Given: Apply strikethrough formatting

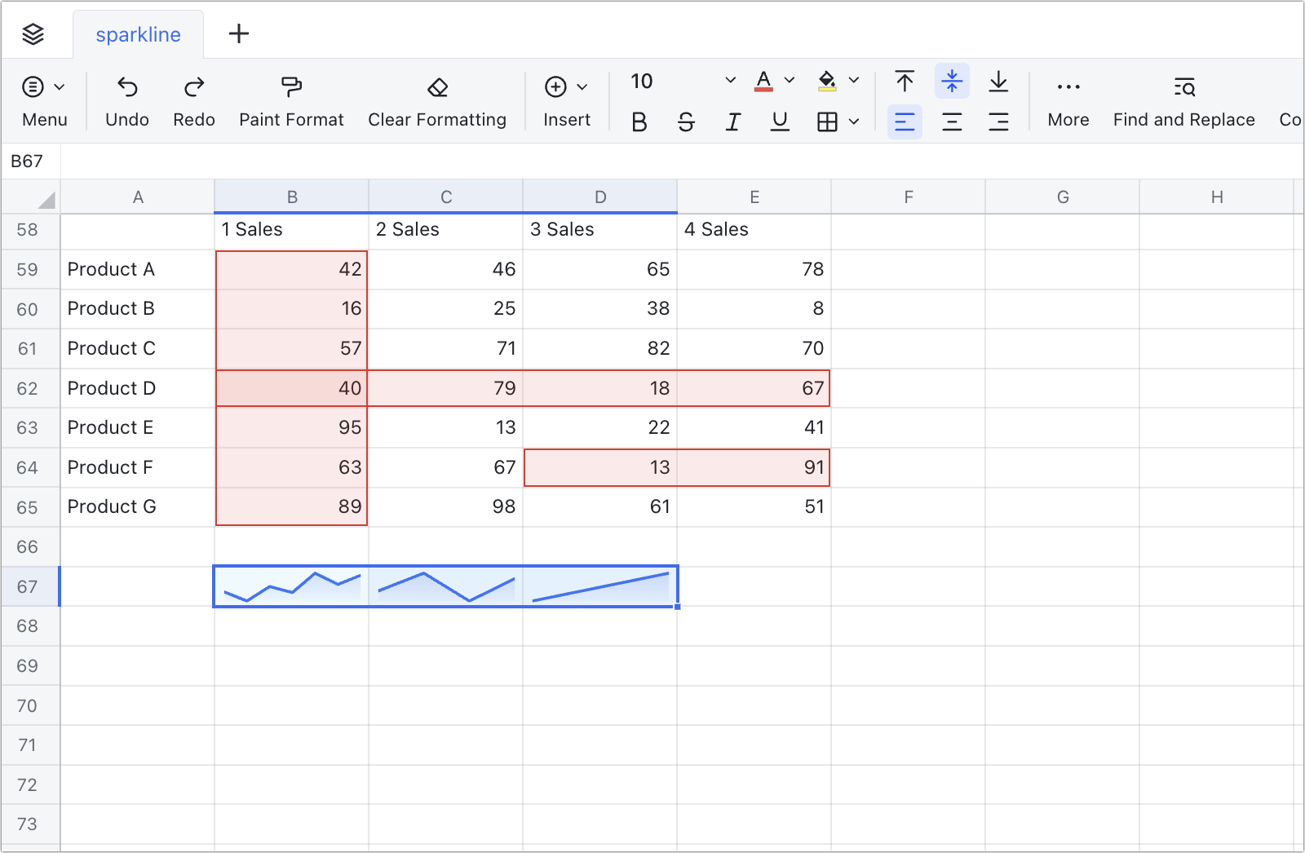Looking at the screenshot, I should coord(686,121).
